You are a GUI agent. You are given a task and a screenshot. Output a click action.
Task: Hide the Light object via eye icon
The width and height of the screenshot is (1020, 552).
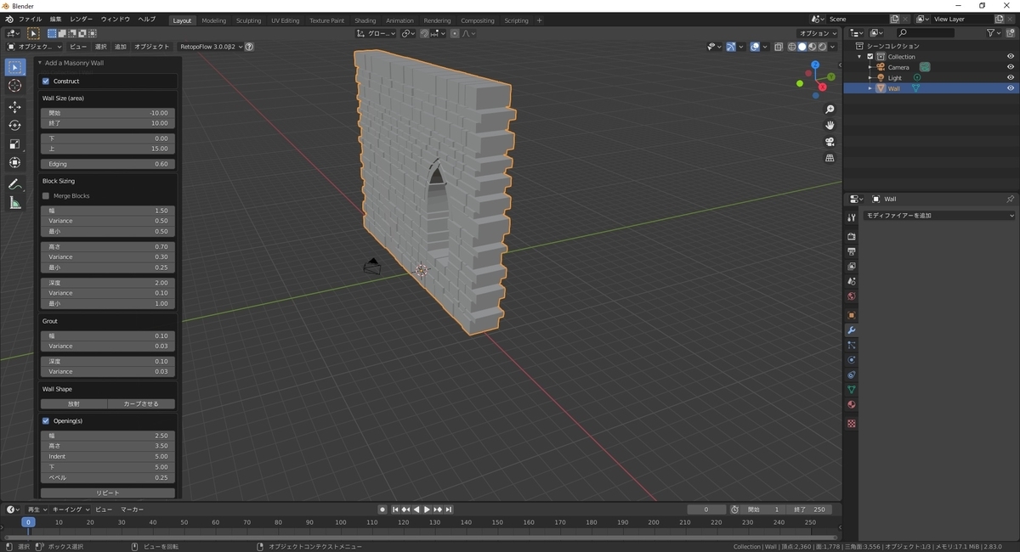click(1011, 77)
